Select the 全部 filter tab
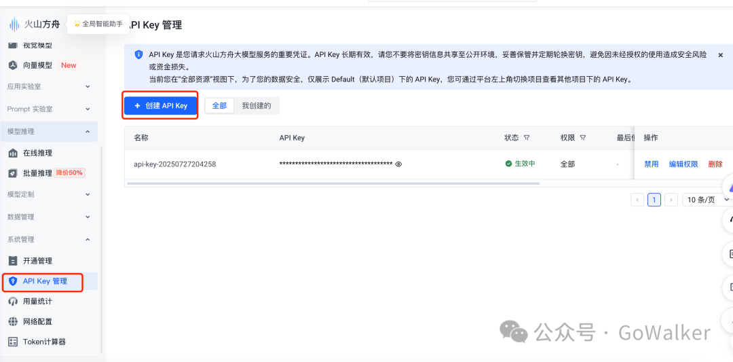Viewport: 733px width, 362px height. coord(219,106)
